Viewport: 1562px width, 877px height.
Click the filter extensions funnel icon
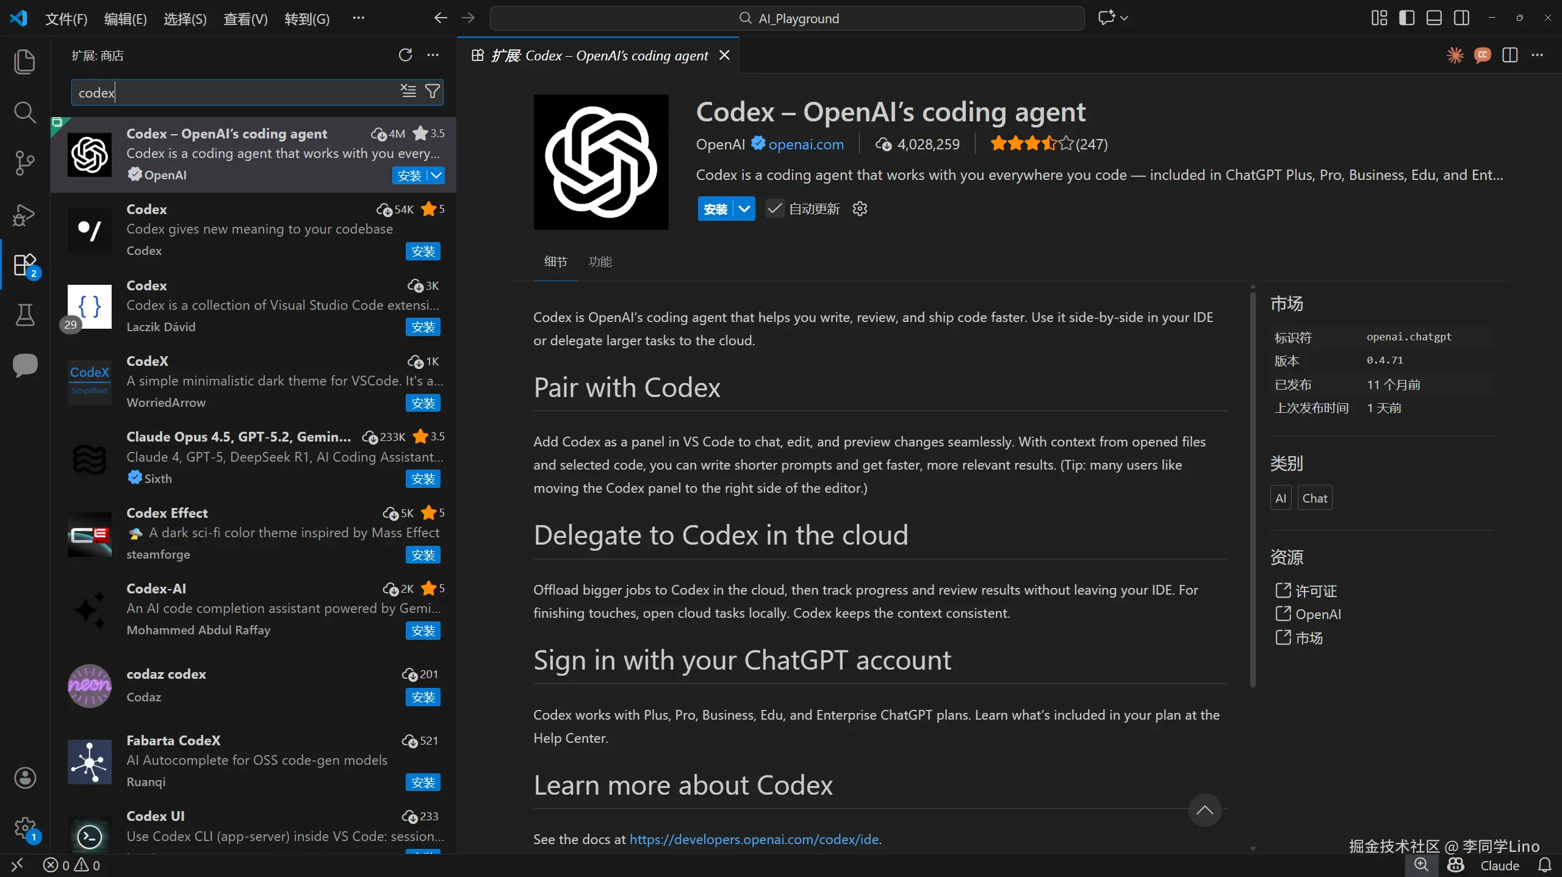(x=433, y=92)
